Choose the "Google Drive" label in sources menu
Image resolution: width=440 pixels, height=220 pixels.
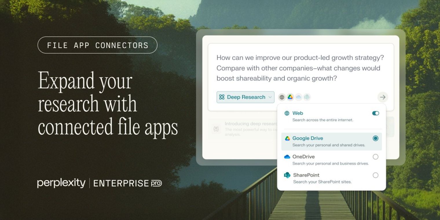coord(308,138)
